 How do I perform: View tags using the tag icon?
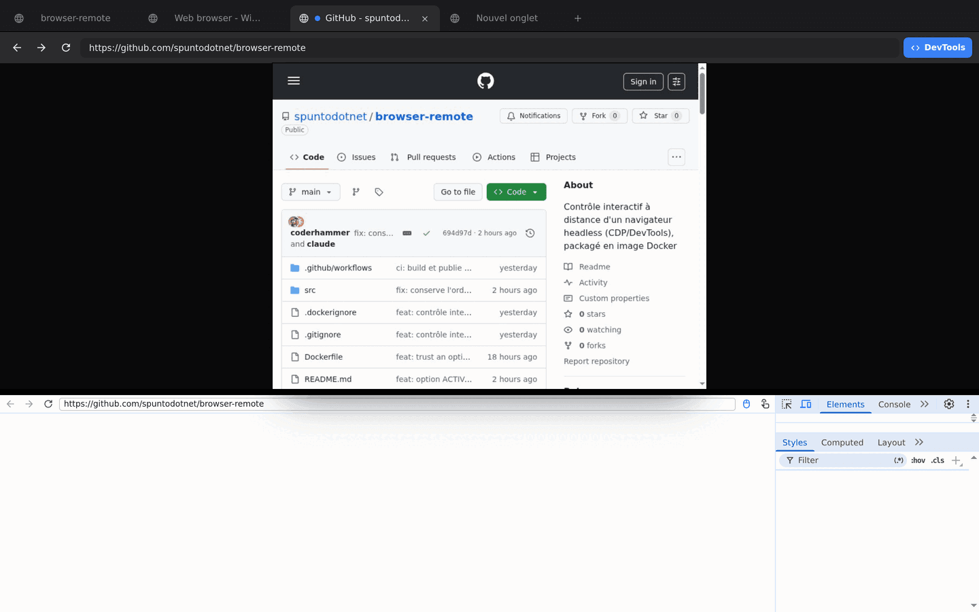click(379, 192)
